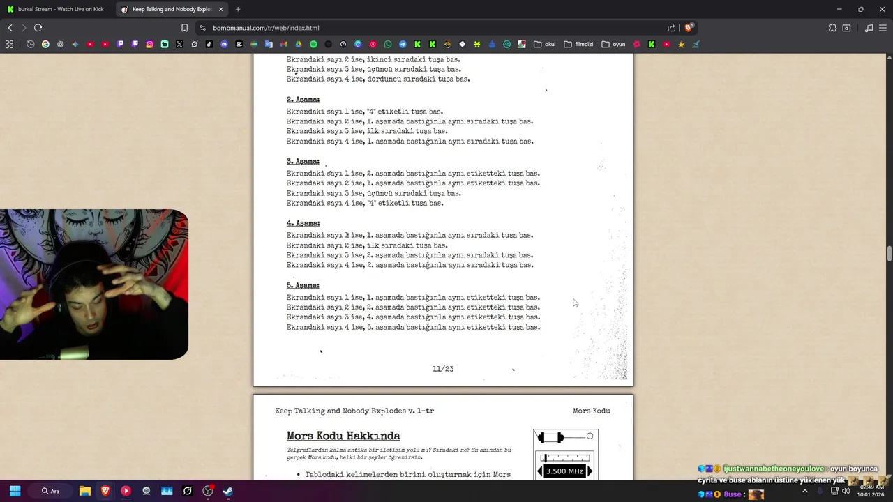This screenshot has width=893, height=502.
Task: Click the '3. Aşama:' heading
Action: point(303,162)
